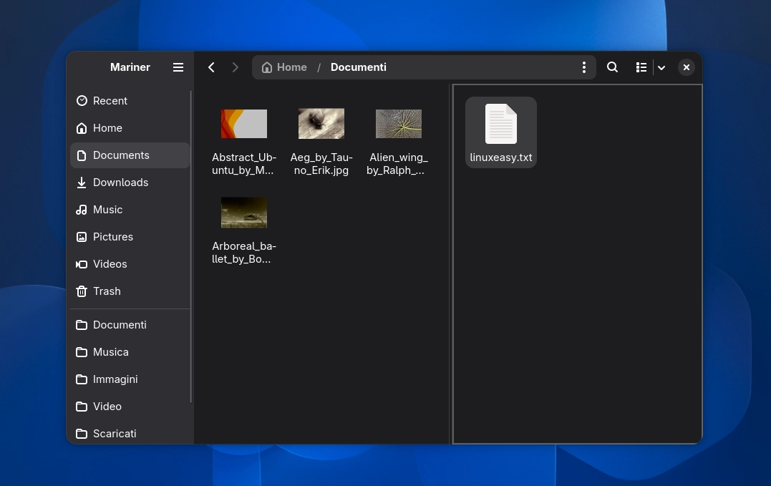Click the Videos camera icon
The height and width of the screenshot is (486, 771).
(x=82, y=264)
